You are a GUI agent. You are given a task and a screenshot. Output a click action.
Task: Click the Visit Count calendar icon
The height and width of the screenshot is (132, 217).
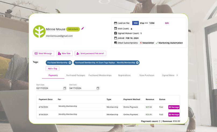point(115,29)
